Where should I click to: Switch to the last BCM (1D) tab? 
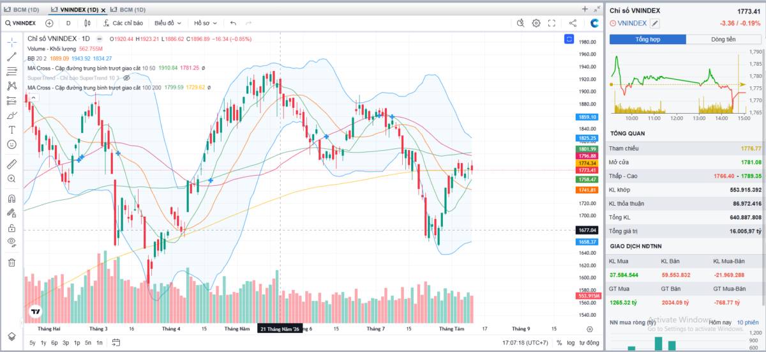128,10
